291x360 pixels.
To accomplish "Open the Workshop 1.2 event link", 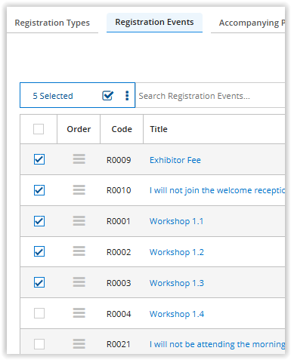I will [177, 252].
